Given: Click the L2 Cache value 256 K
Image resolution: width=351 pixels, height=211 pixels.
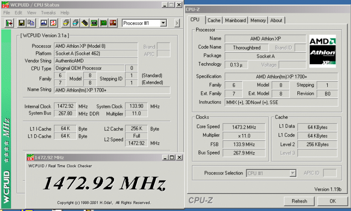Looking at the screenshot, I should pos(136,129).
